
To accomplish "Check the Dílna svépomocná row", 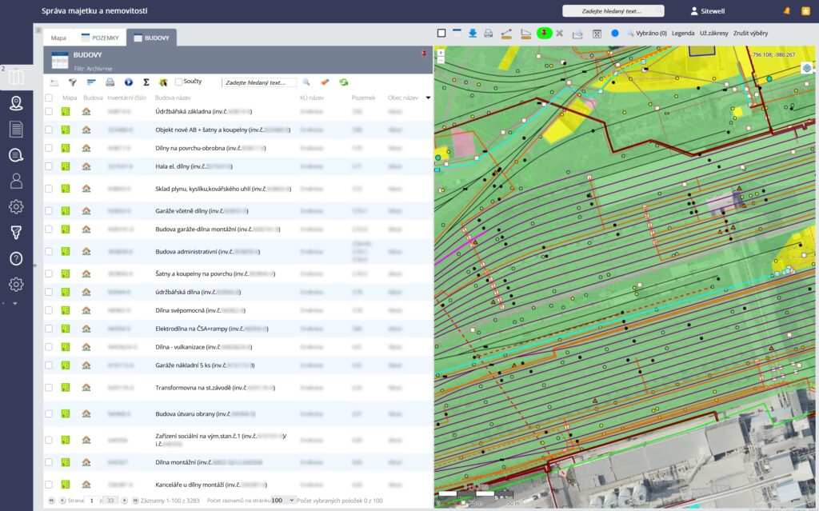I will pos(49,310).
